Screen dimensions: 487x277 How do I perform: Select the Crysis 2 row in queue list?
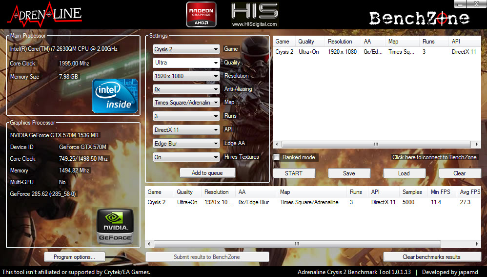377,52
